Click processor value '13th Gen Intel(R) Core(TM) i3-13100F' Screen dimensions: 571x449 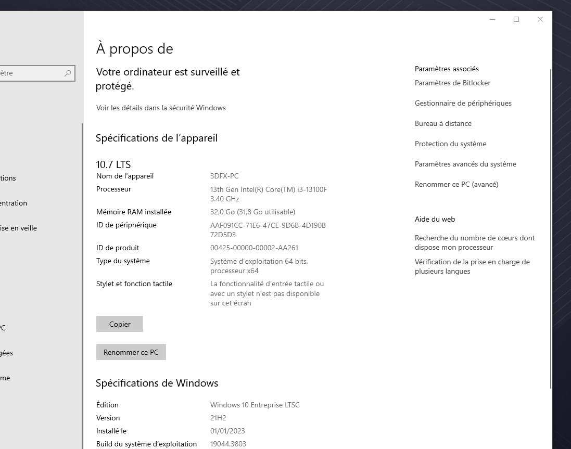tap(269, 189)
